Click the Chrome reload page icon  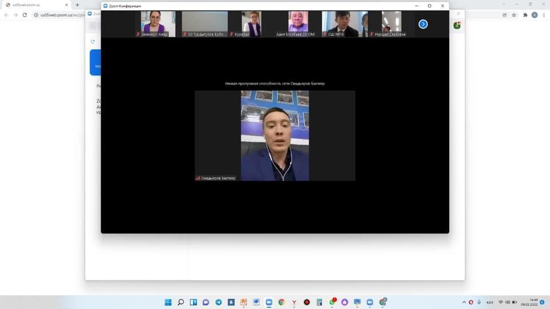[x=25, y=15]
